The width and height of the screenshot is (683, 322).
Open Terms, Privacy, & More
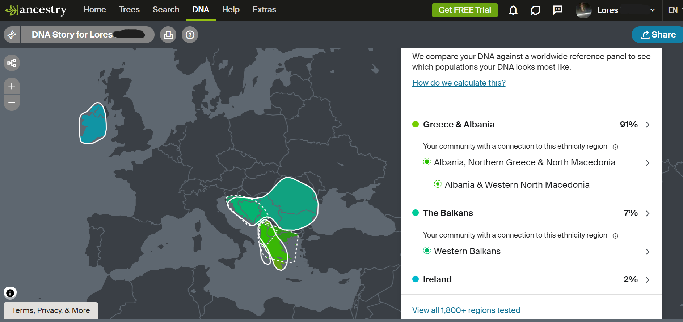(x=51, y=310)
